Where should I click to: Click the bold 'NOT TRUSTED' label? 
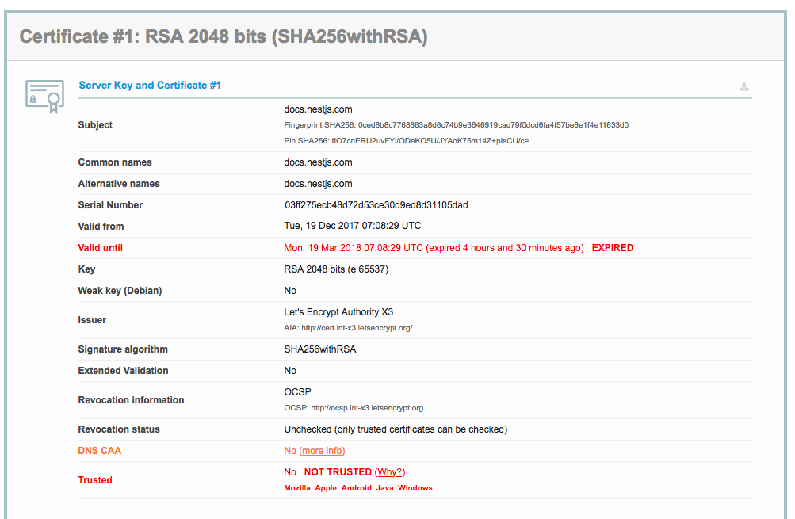click(338, 472)
